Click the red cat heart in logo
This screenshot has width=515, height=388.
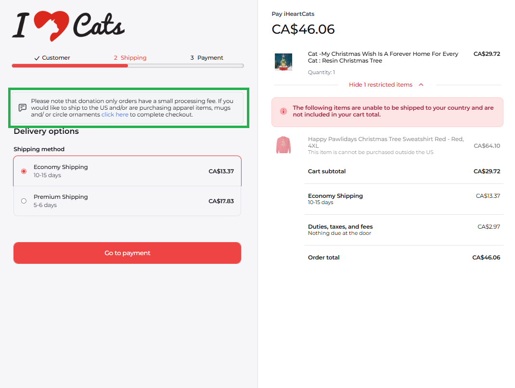click(51, 26)
